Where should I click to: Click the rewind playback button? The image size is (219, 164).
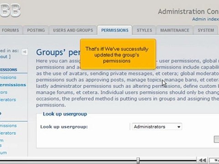[203, 160]
